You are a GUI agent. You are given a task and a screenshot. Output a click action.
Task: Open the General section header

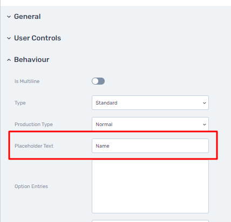coord(28,17)
